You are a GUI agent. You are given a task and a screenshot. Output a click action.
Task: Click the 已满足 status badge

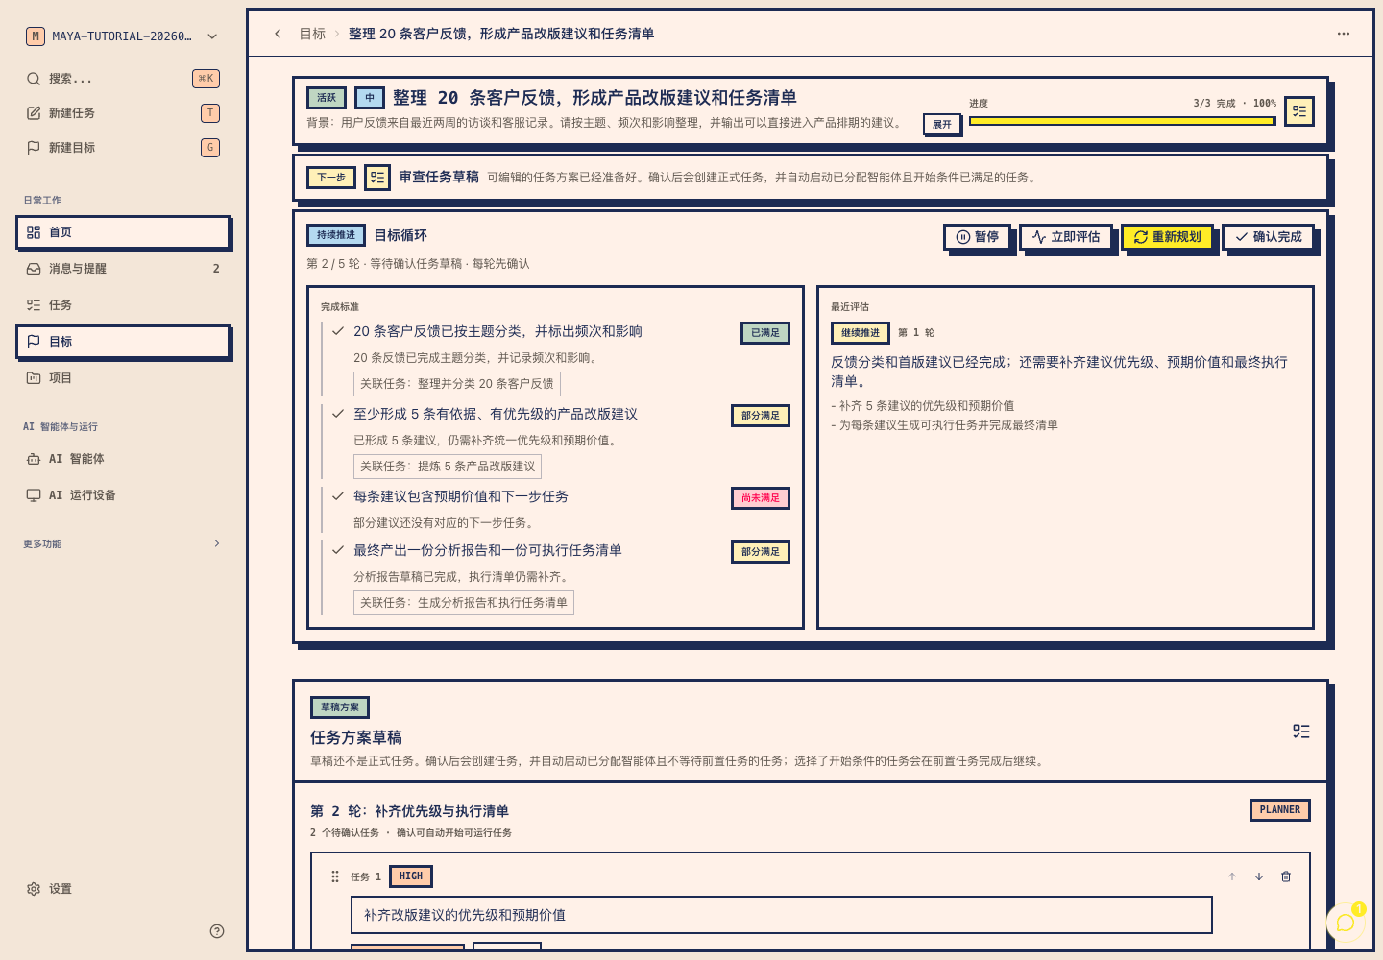point(765,333)
